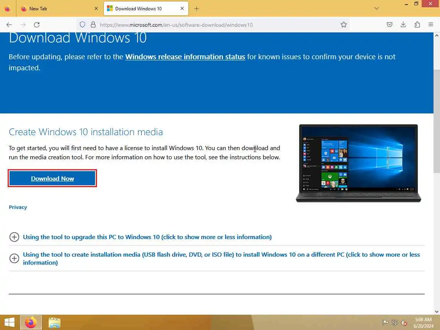Open tracking protection shield icon
The image size is (440, 330).
(x=82, y=25)
